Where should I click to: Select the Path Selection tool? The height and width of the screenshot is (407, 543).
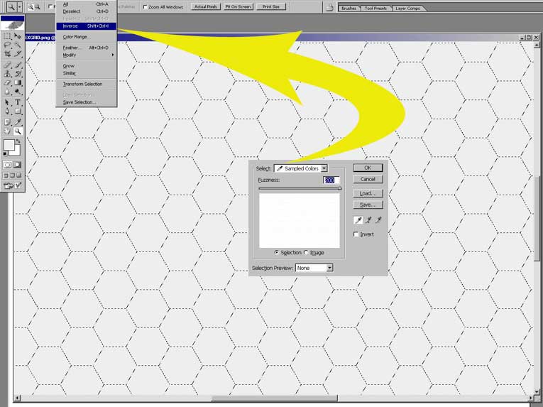[x=7, y=102]
